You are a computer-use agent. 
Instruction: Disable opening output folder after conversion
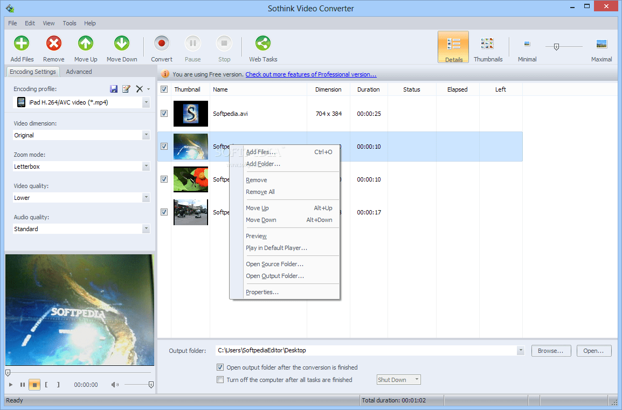click(220, 367)
